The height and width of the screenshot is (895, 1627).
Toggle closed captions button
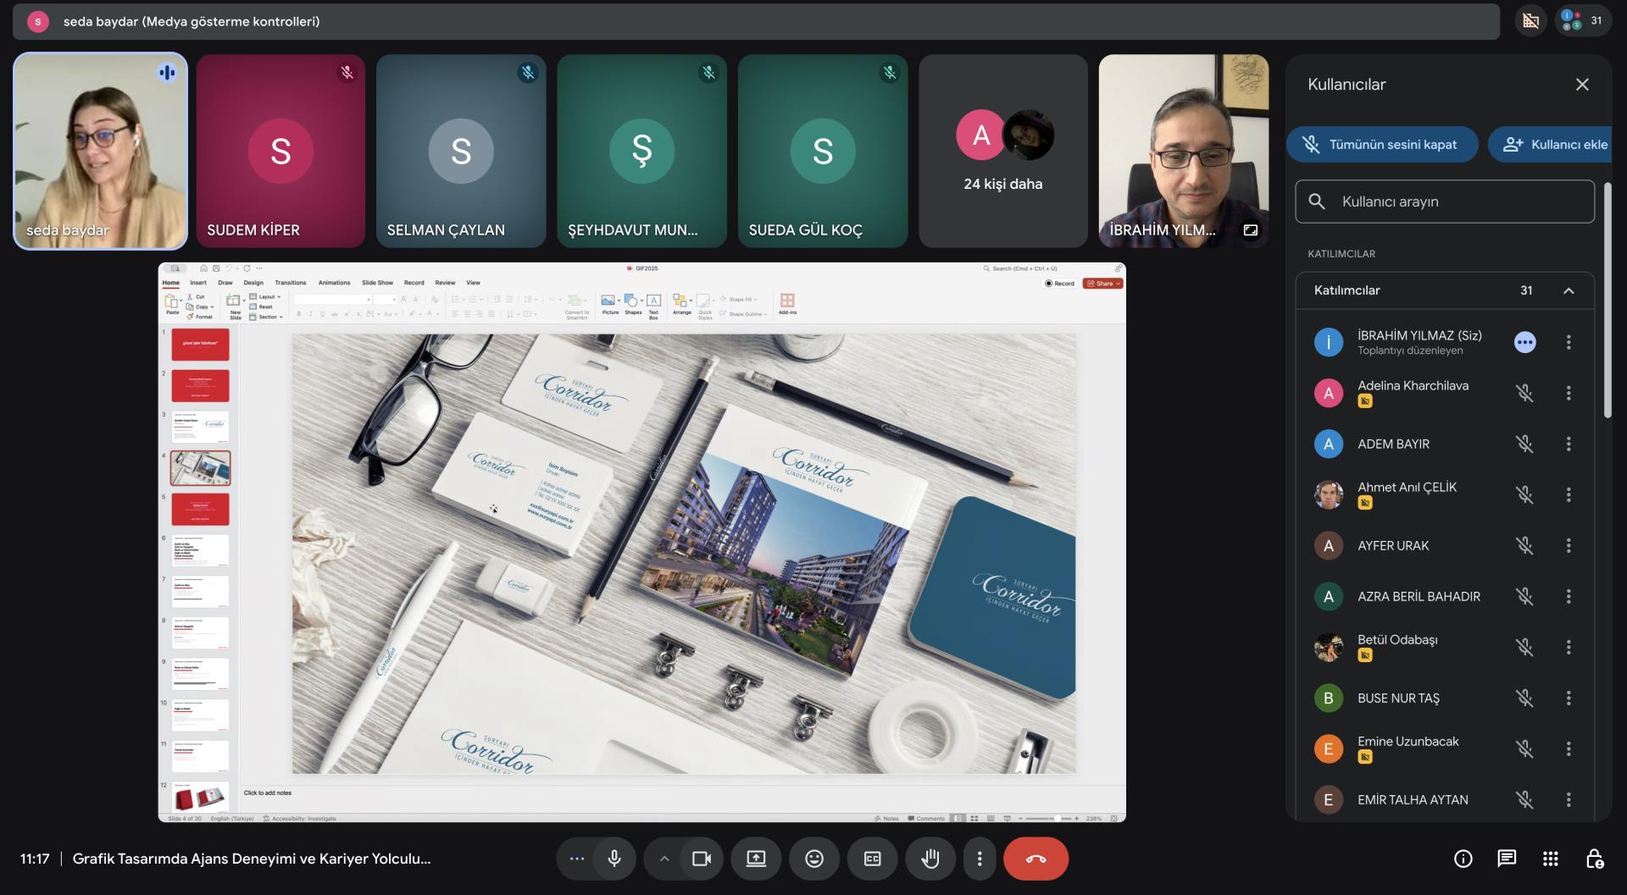coord(872,859)
